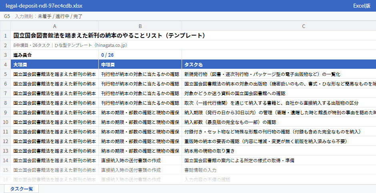Click task cell 納本用の現物の取り置き
376x193 pixels.
[279, 151]
